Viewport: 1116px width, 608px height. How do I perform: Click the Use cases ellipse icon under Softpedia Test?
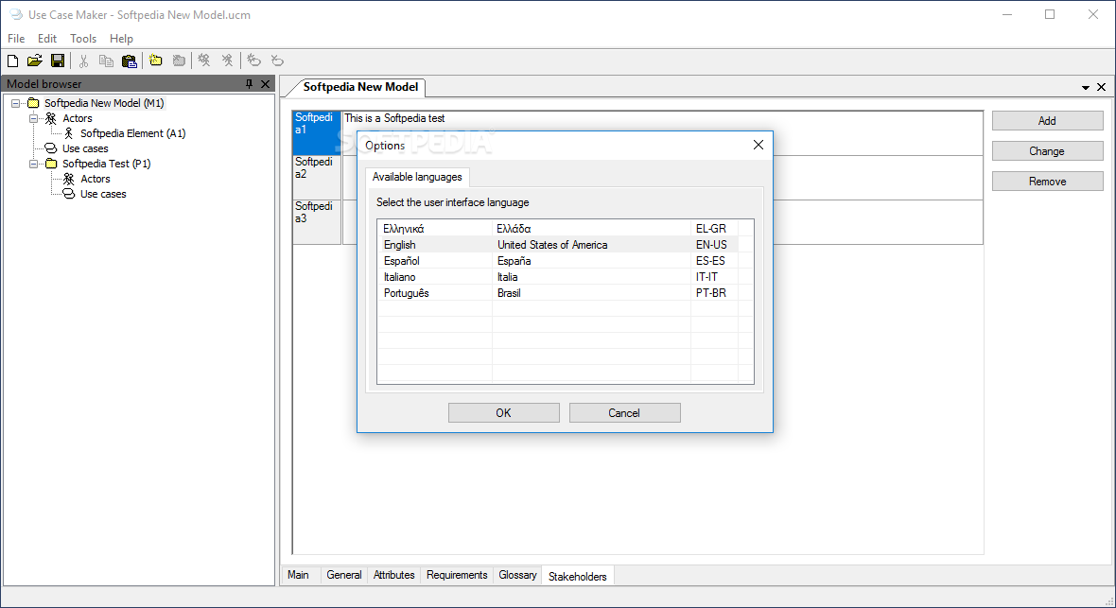(68, 194)
